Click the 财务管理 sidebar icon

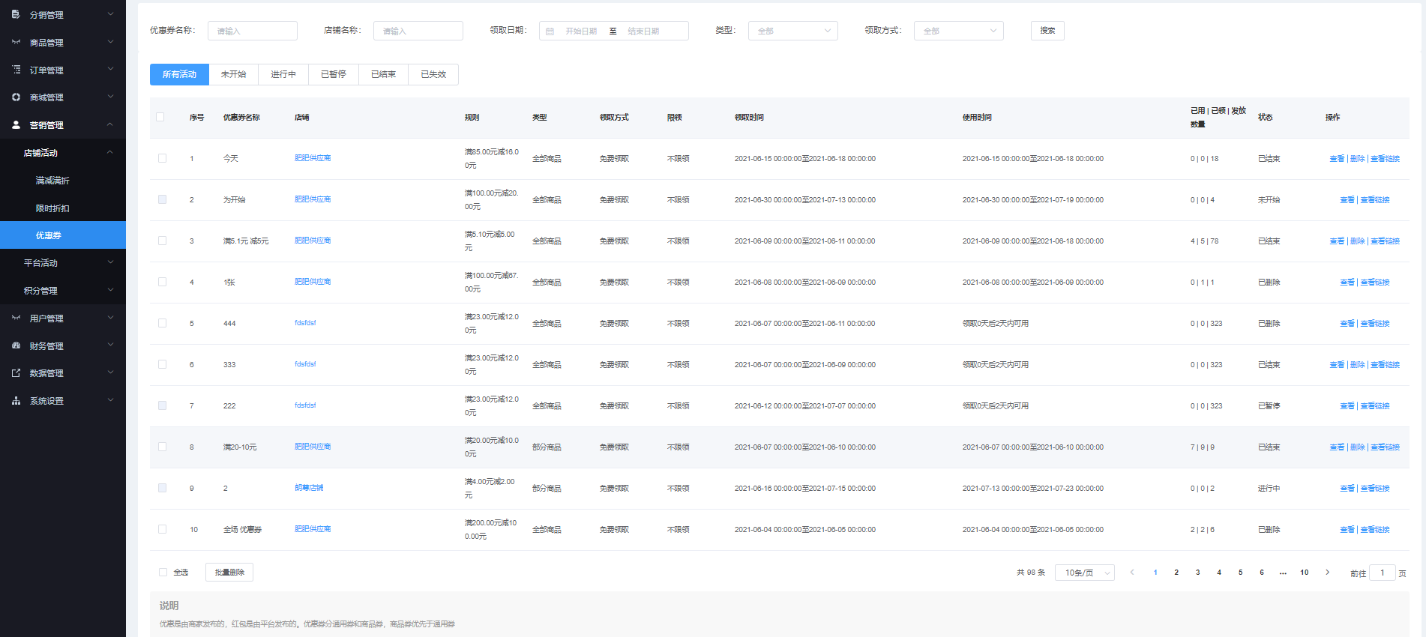pyautogui.click(x=16, y=345)
